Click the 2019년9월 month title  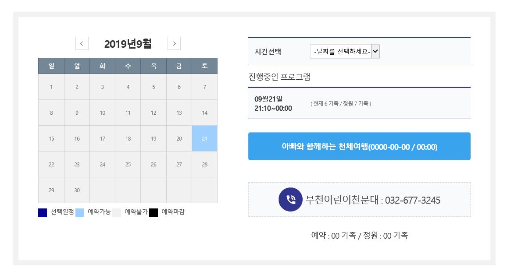(128, 44)
